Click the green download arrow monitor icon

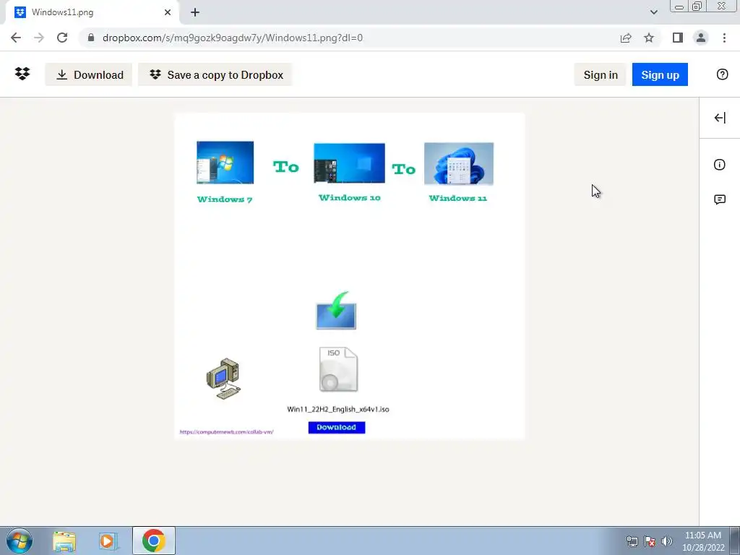coord(336,311)
